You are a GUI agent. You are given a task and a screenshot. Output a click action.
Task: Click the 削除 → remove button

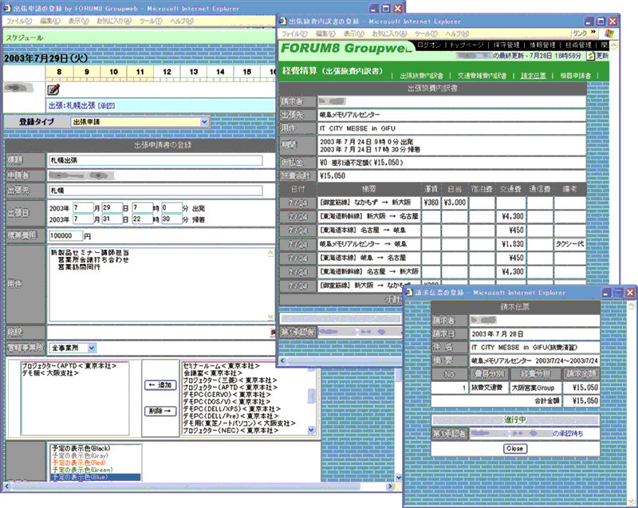click(x=160, y=412)
